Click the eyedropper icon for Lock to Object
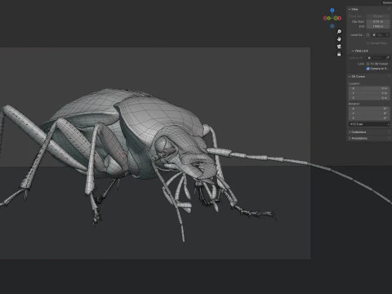This screenshot has height=294, width=392. [387, 58]
